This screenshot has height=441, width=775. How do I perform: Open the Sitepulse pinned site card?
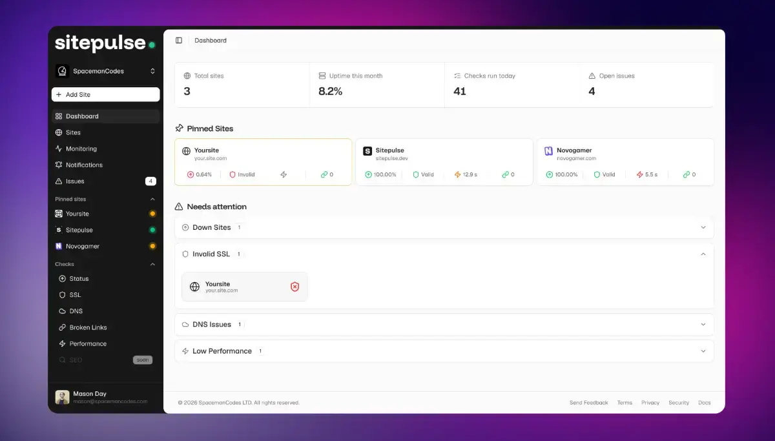pos(444,162)
